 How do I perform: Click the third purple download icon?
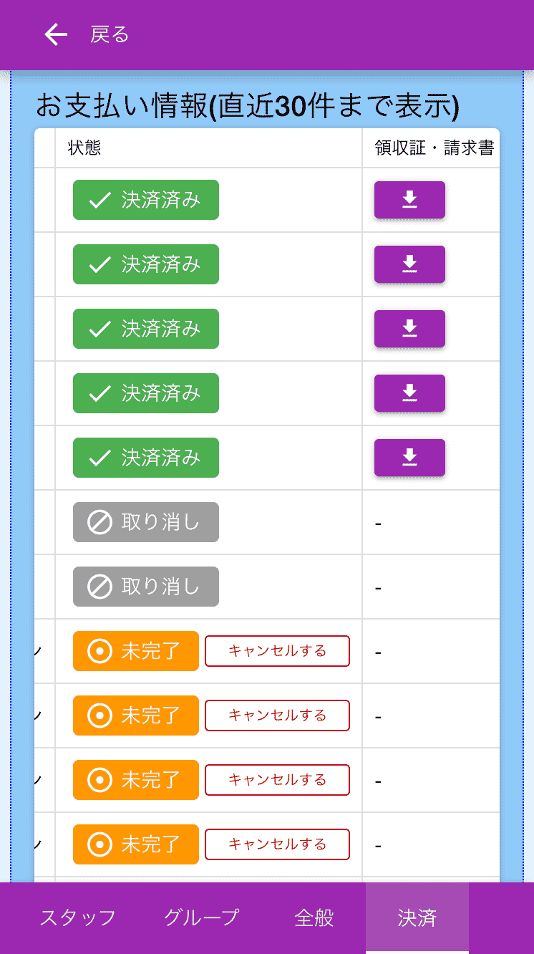click(409, 329)
